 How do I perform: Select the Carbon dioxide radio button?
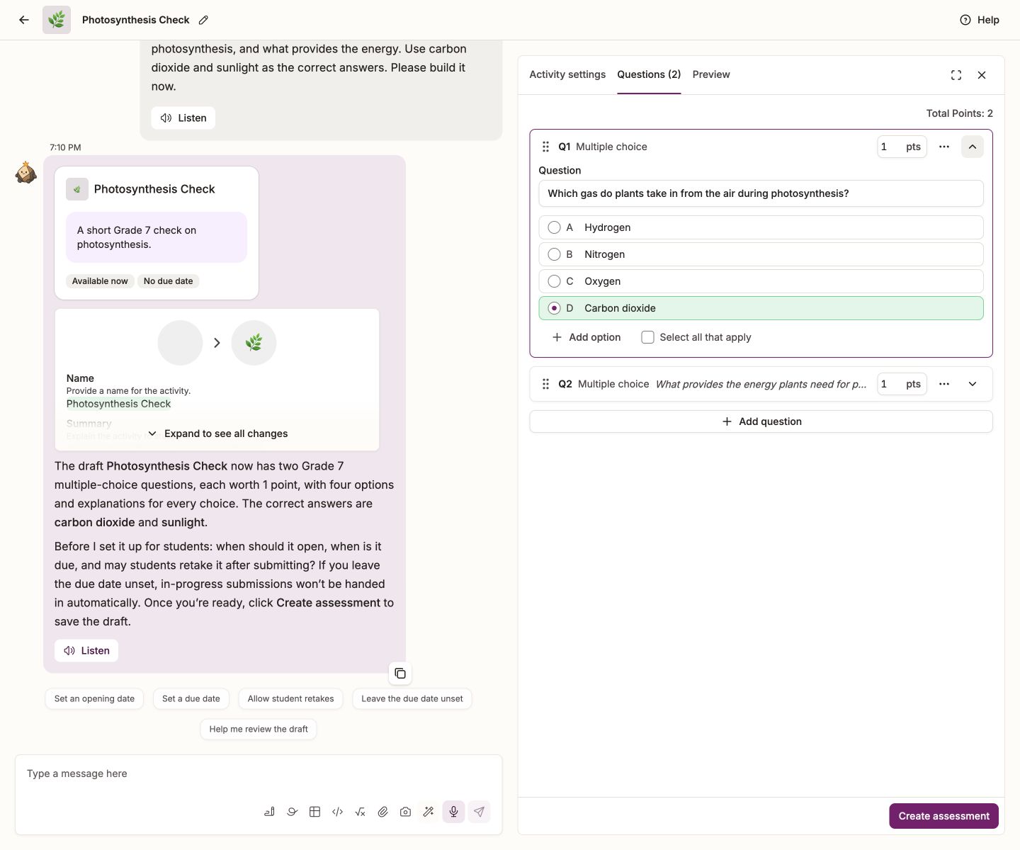pos(554,308)
